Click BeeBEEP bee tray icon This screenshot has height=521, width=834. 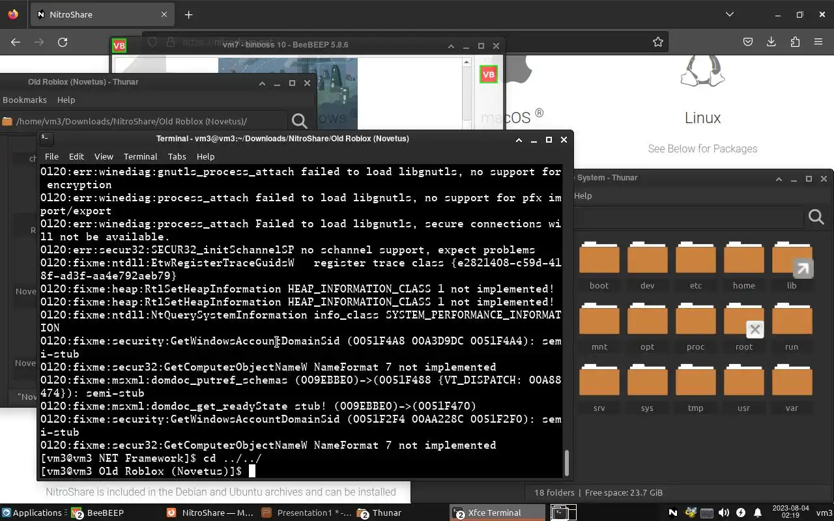(691, 513)
